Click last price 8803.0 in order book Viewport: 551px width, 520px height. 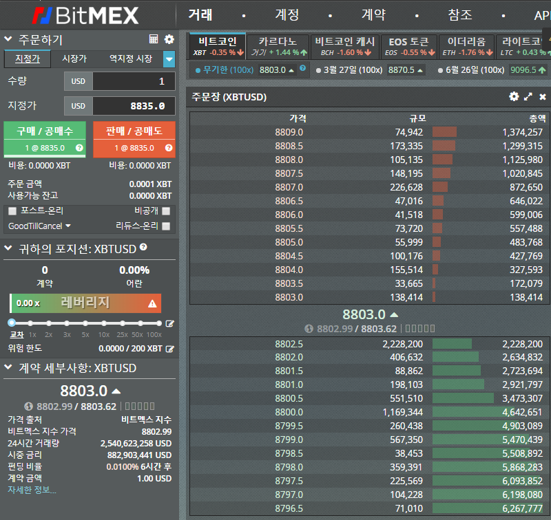pos(364,314)
